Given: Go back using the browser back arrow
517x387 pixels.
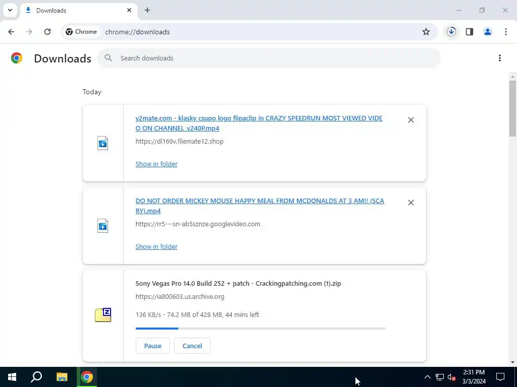Looking at the screenshot, I should click(11, 32).
